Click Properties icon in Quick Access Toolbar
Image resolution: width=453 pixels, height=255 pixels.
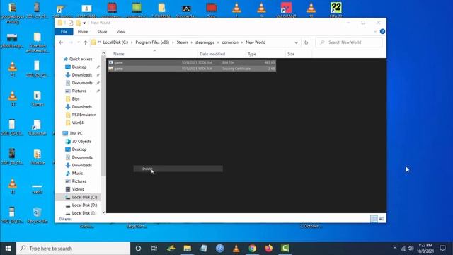tap(71, 23)
